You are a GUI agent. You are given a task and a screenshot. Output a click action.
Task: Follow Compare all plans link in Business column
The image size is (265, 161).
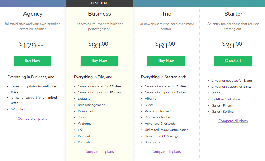click(99, 151)
